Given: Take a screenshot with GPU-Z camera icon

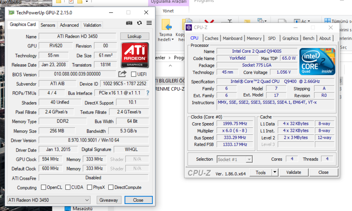Looking at the screenshot, I should click(x=129, y=23).
